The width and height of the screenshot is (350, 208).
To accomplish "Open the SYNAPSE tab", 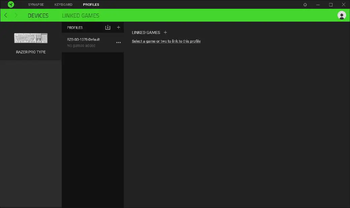I will 36,4.
